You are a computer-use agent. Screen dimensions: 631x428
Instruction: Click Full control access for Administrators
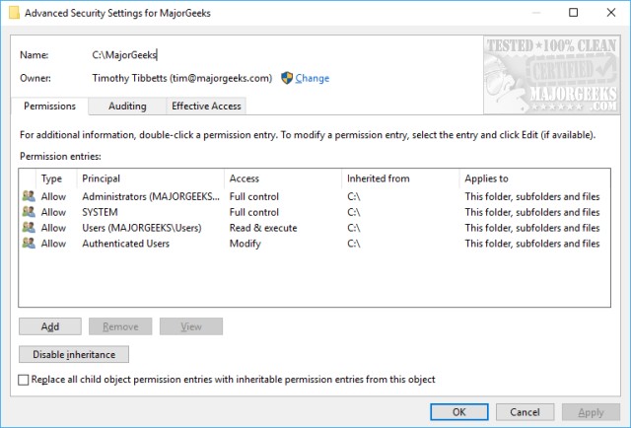[254, 196]
